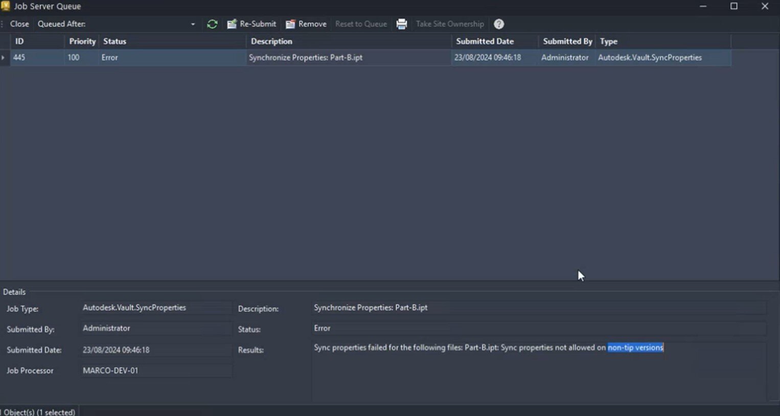Open the Queued After dropdown arrow
The width and height of the screenshot is (780, 416).
tap(193, 24)
